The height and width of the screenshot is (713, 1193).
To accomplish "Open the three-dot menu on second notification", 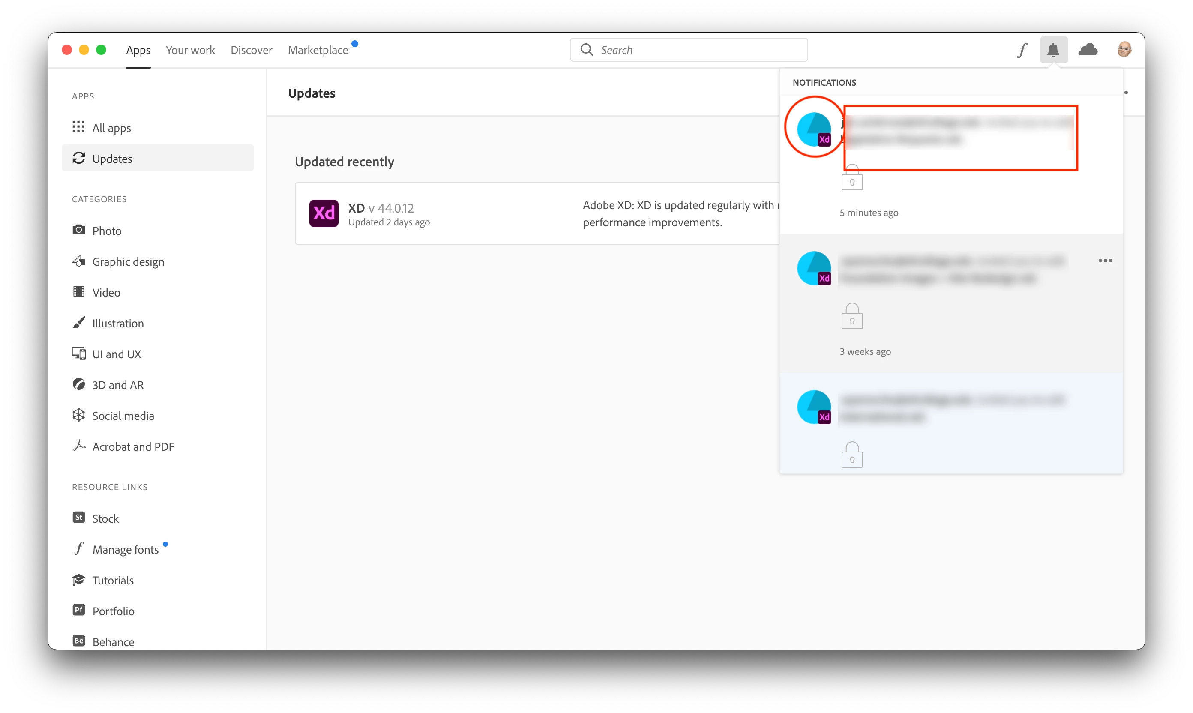I will pyautogui.click(x=1105, y=261).
